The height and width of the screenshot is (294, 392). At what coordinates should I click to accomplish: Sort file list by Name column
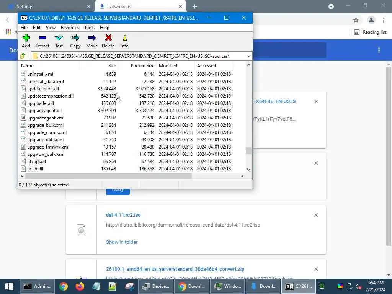pos(49,66)
